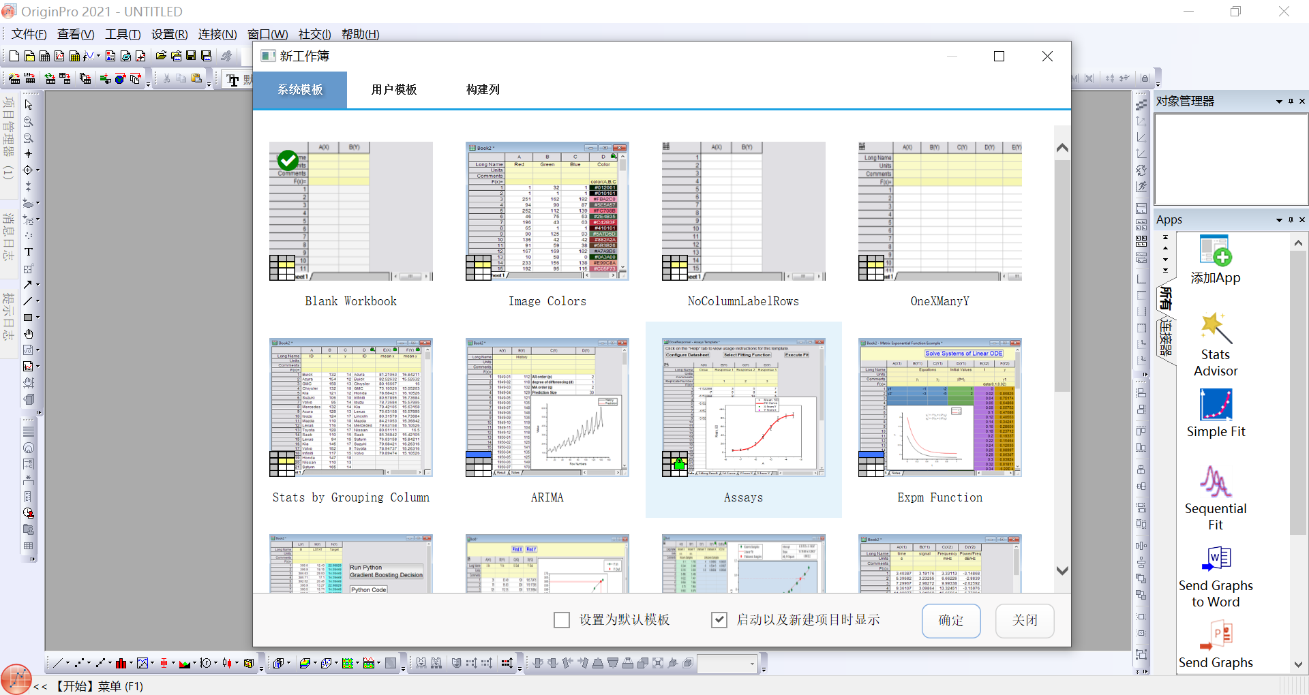Select the Pan hand tool

pyautogui.click(x=29, y=334)
